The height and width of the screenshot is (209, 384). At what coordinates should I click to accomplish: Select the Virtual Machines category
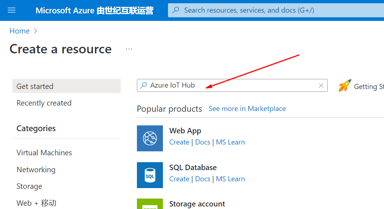(x=44, y=153)
